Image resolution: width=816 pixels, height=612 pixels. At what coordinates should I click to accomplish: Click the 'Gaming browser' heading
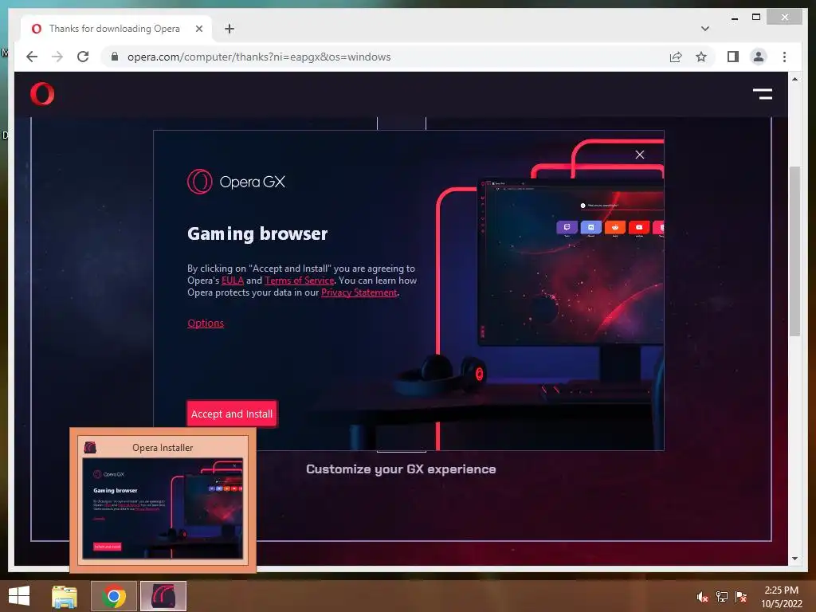(x=257, y=233)
